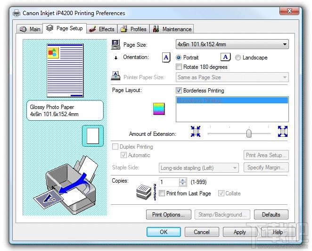
Task: Click the blank page thumbnail in preview
Action: (x=93, y=136)
